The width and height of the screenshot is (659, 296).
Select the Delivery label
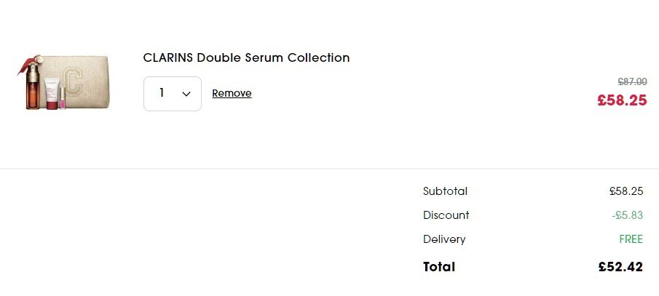coord(443,239)
